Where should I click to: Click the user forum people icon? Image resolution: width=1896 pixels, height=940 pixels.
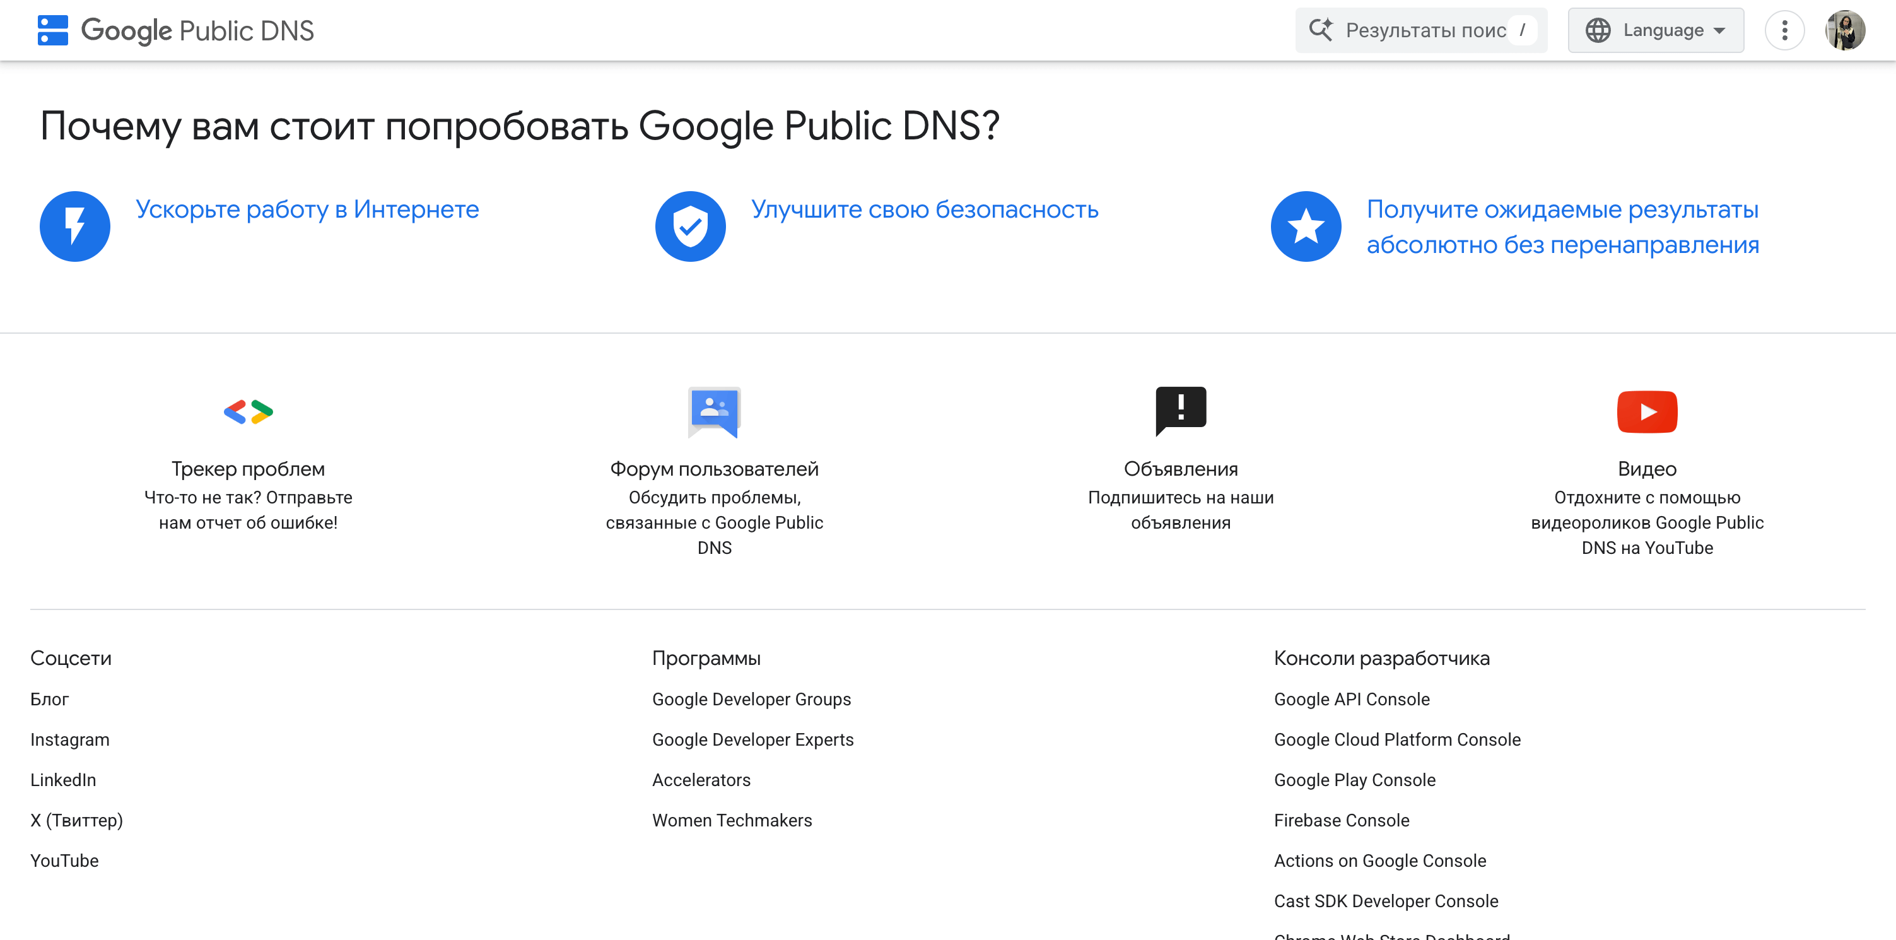[714, 412]
